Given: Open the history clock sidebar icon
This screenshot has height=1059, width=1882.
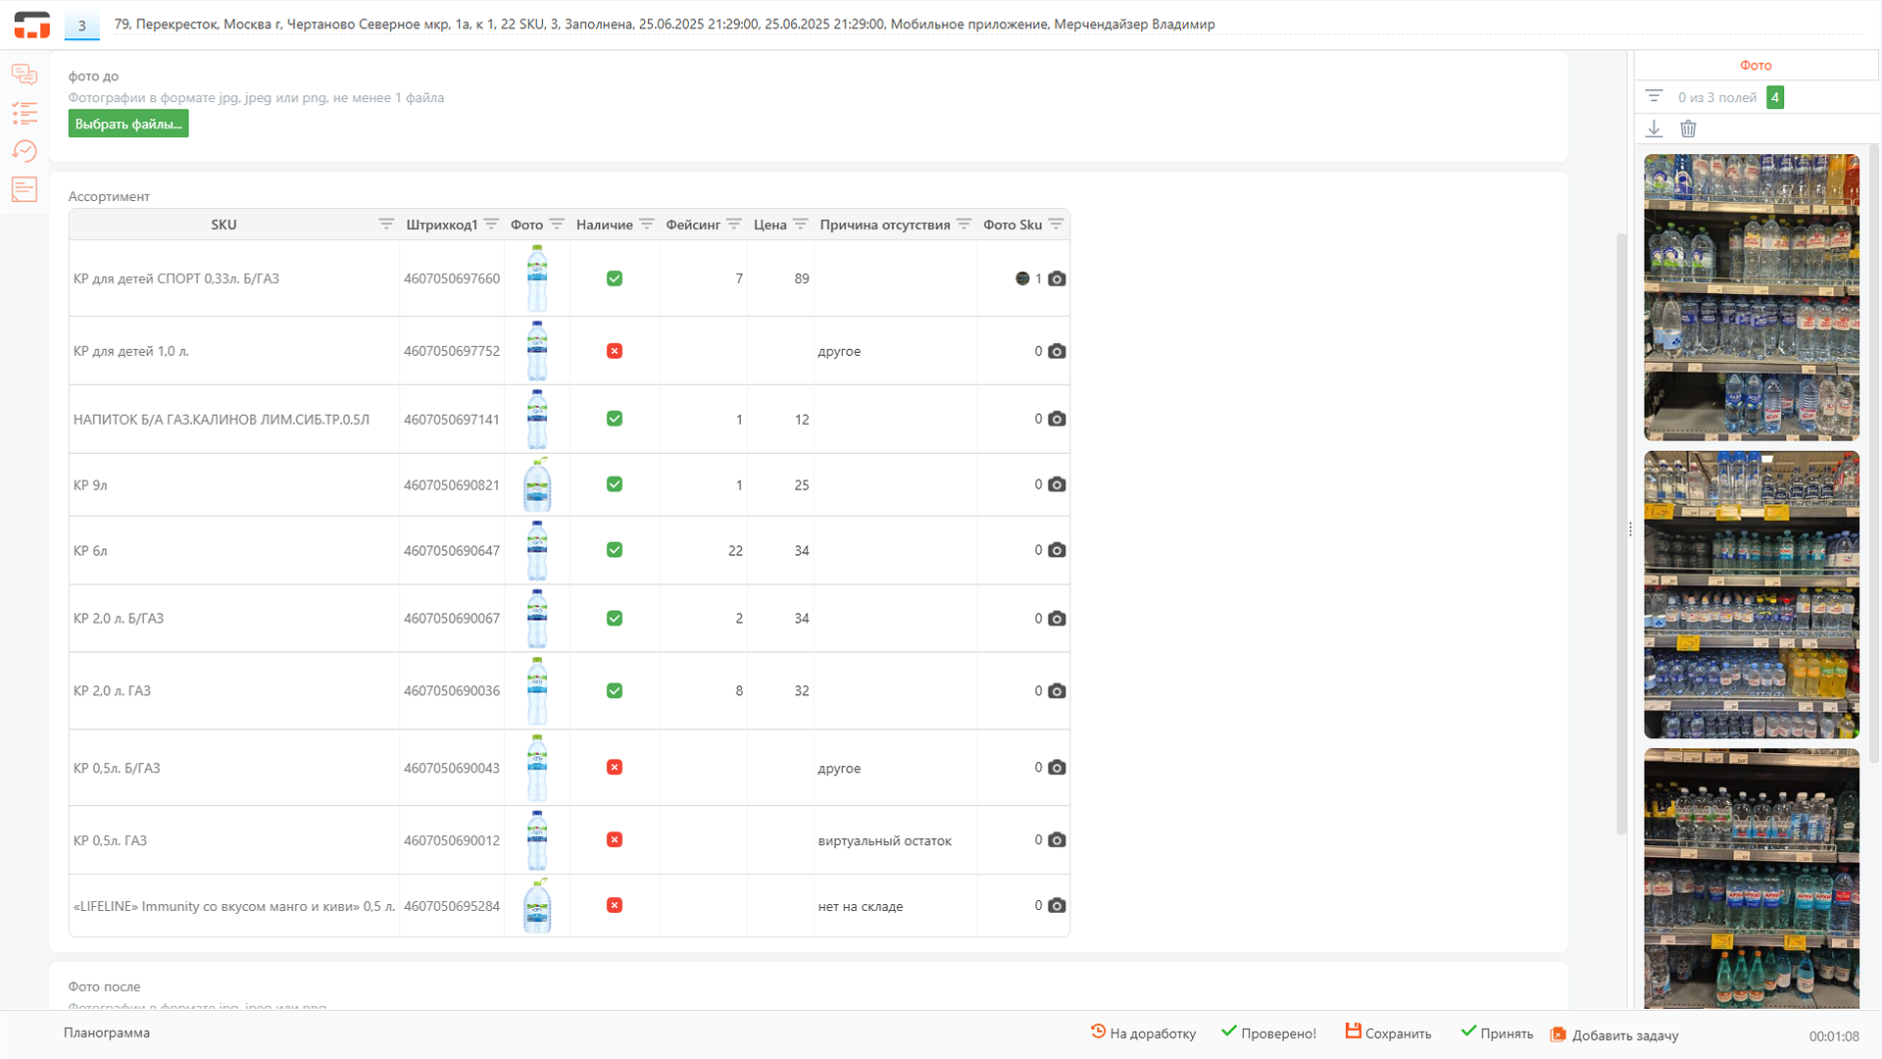Looking at the screenshot, I should coord(25,151).
